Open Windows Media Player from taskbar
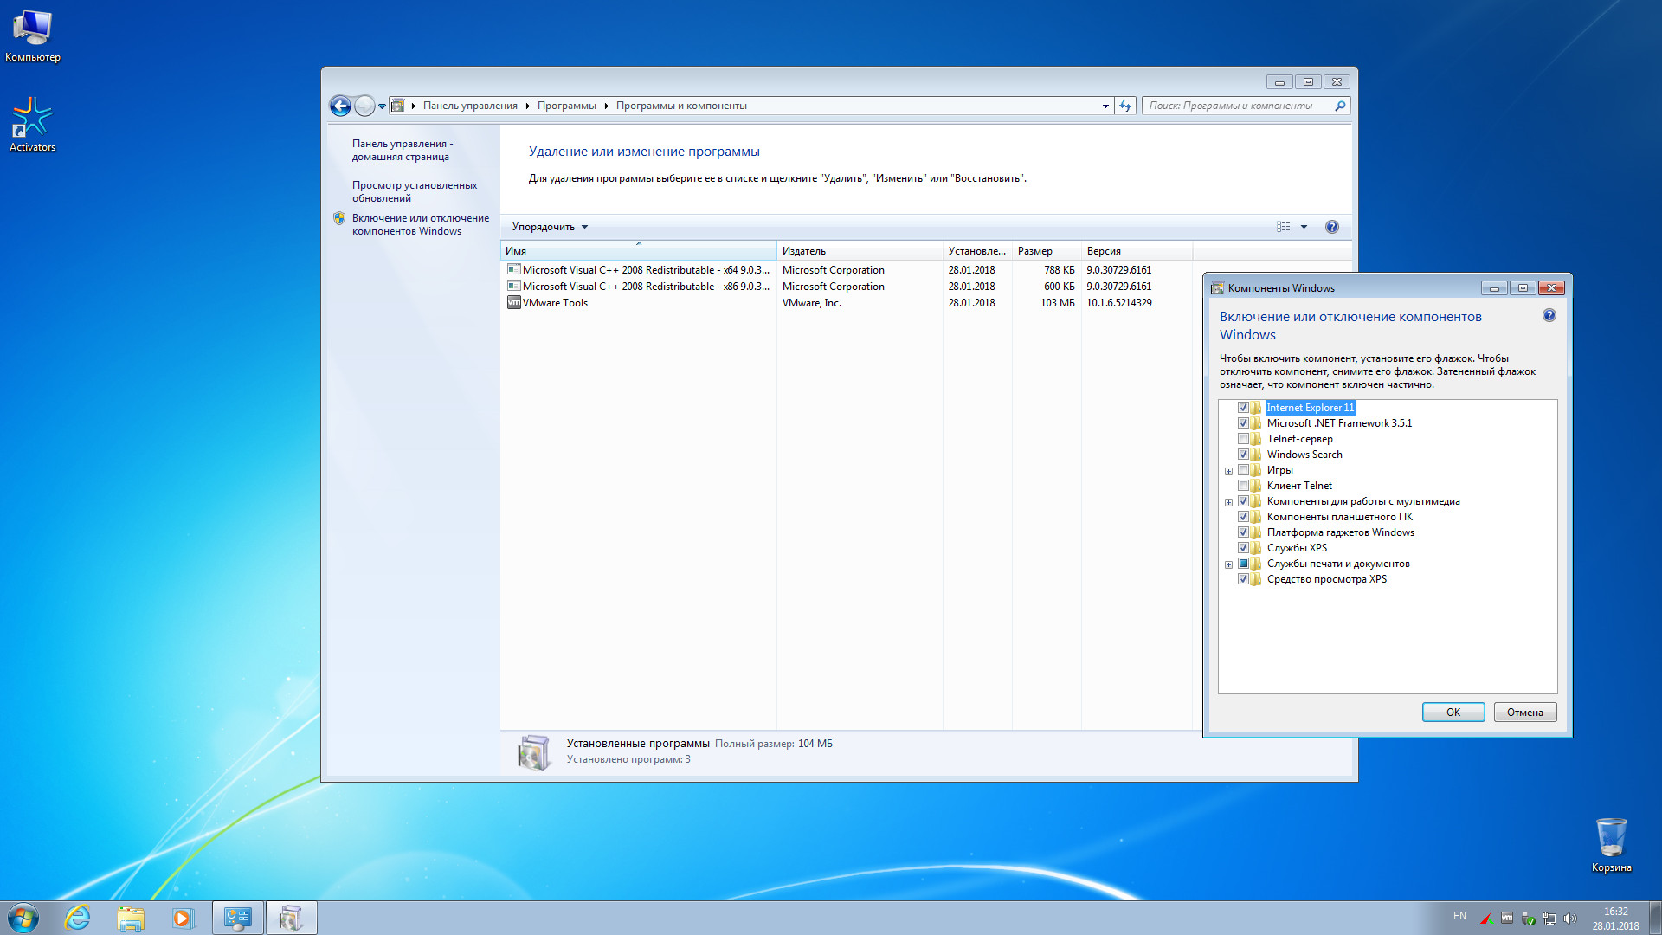Image resolution: width=1662 pixels, height=935 pixels. pyautogui.click(x=183, y=918)
